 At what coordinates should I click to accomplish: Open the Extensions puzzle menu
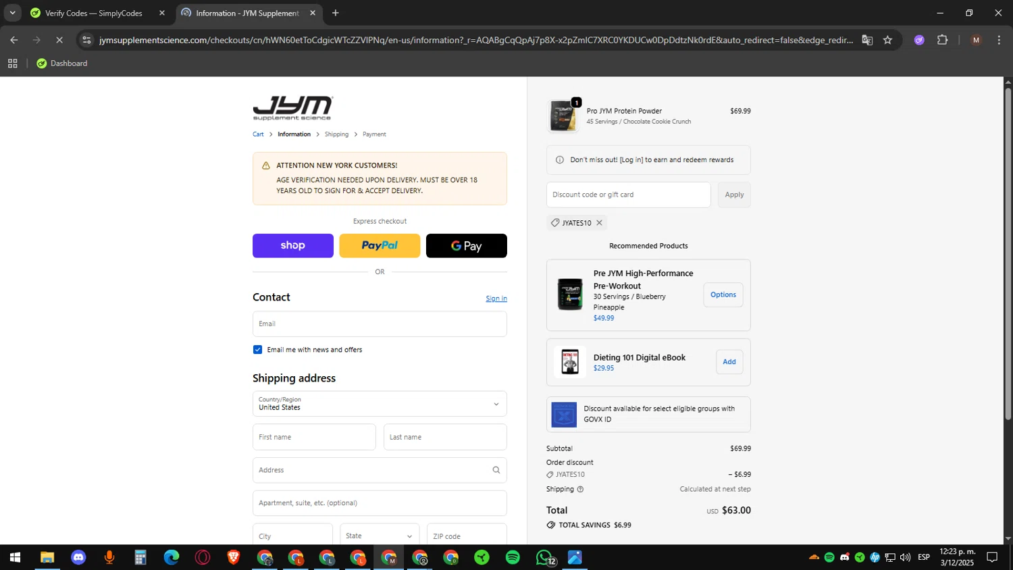tap(943, 40)
